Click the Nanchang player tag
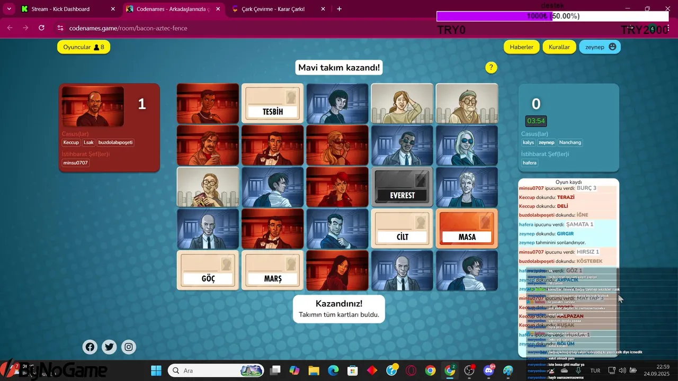This screenshot has height=381, width=678. [570, 142]
